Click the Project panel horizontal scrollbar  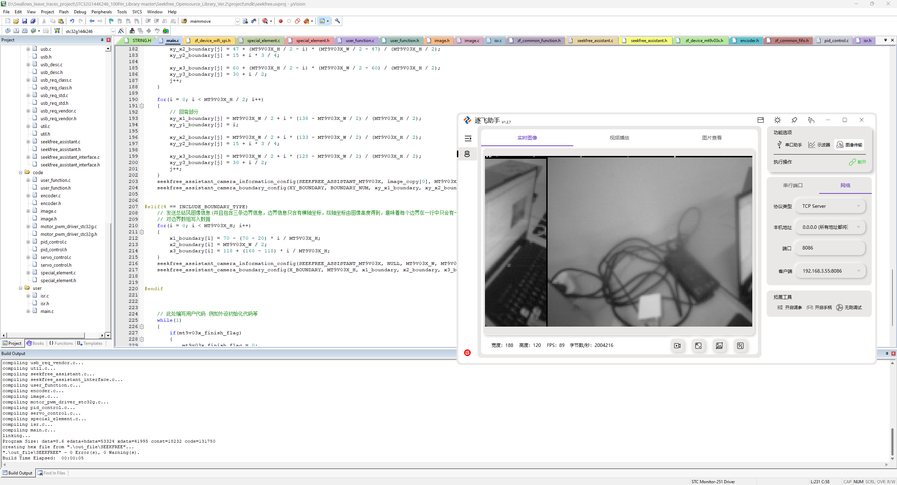(46, 335)
